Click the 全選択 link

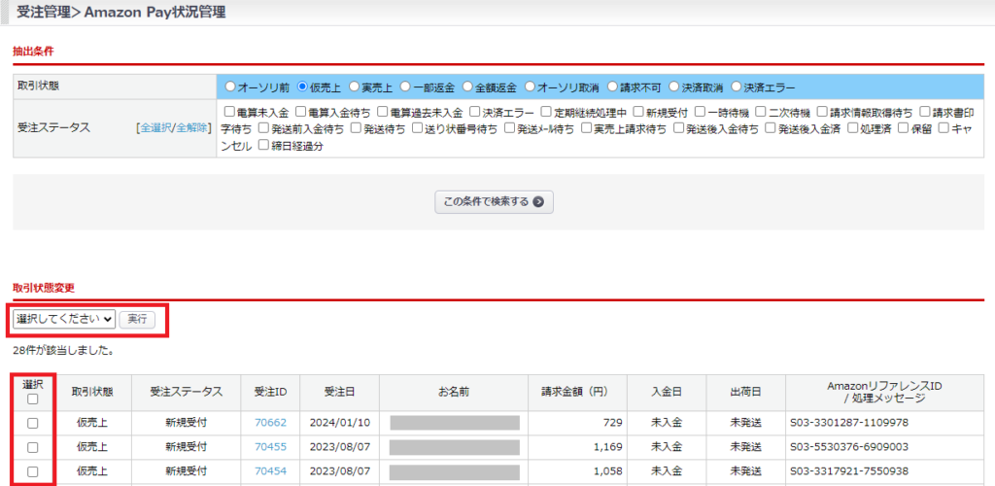pyautogui.click(x=155, y=127)
